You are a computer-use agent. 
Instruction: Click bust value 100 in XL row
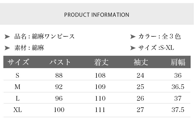tap(59, 110)
